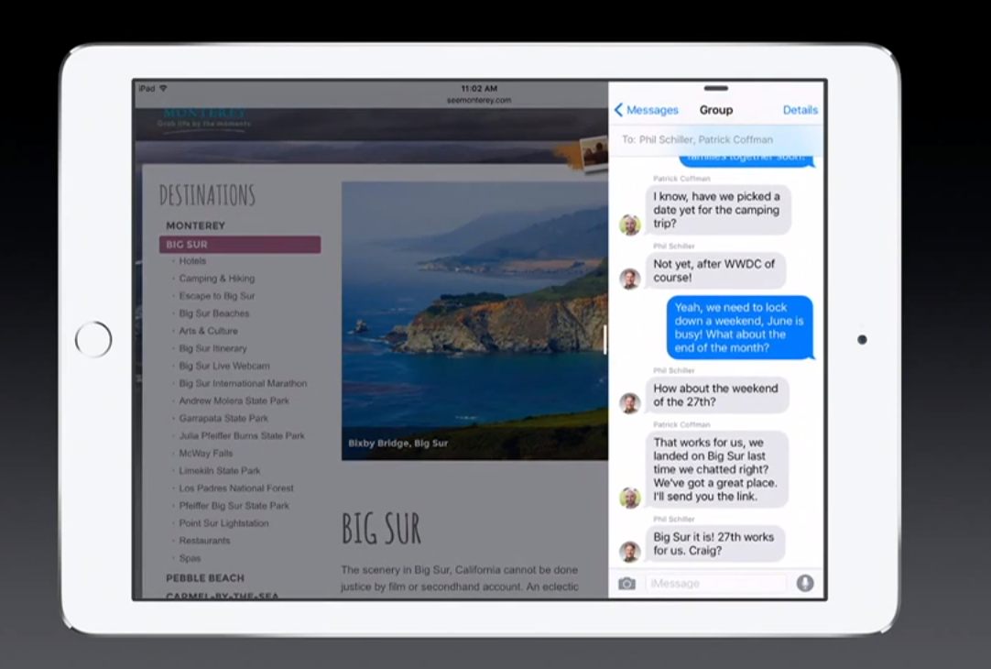Open the McWay Falls link
This screenshot has width=991, height=669.
(208, 453)
